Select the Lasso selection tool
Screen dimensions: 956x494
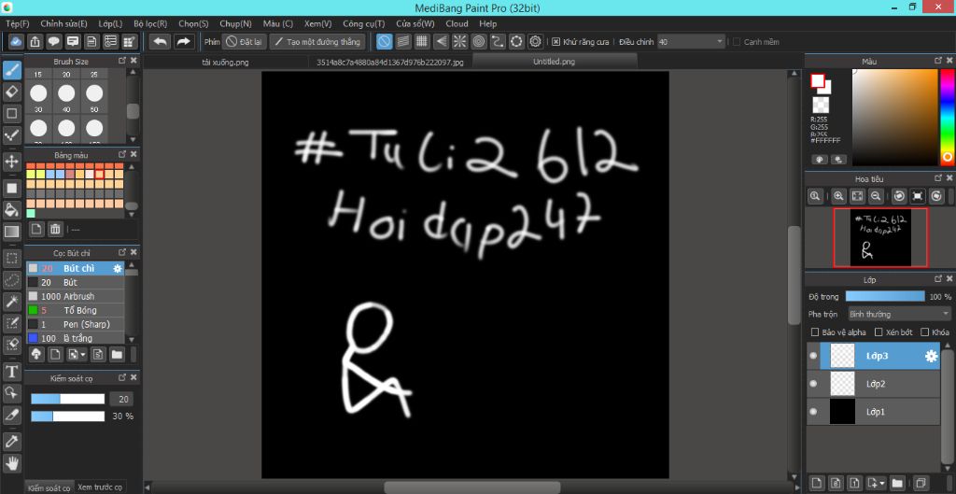click(11, 279)
